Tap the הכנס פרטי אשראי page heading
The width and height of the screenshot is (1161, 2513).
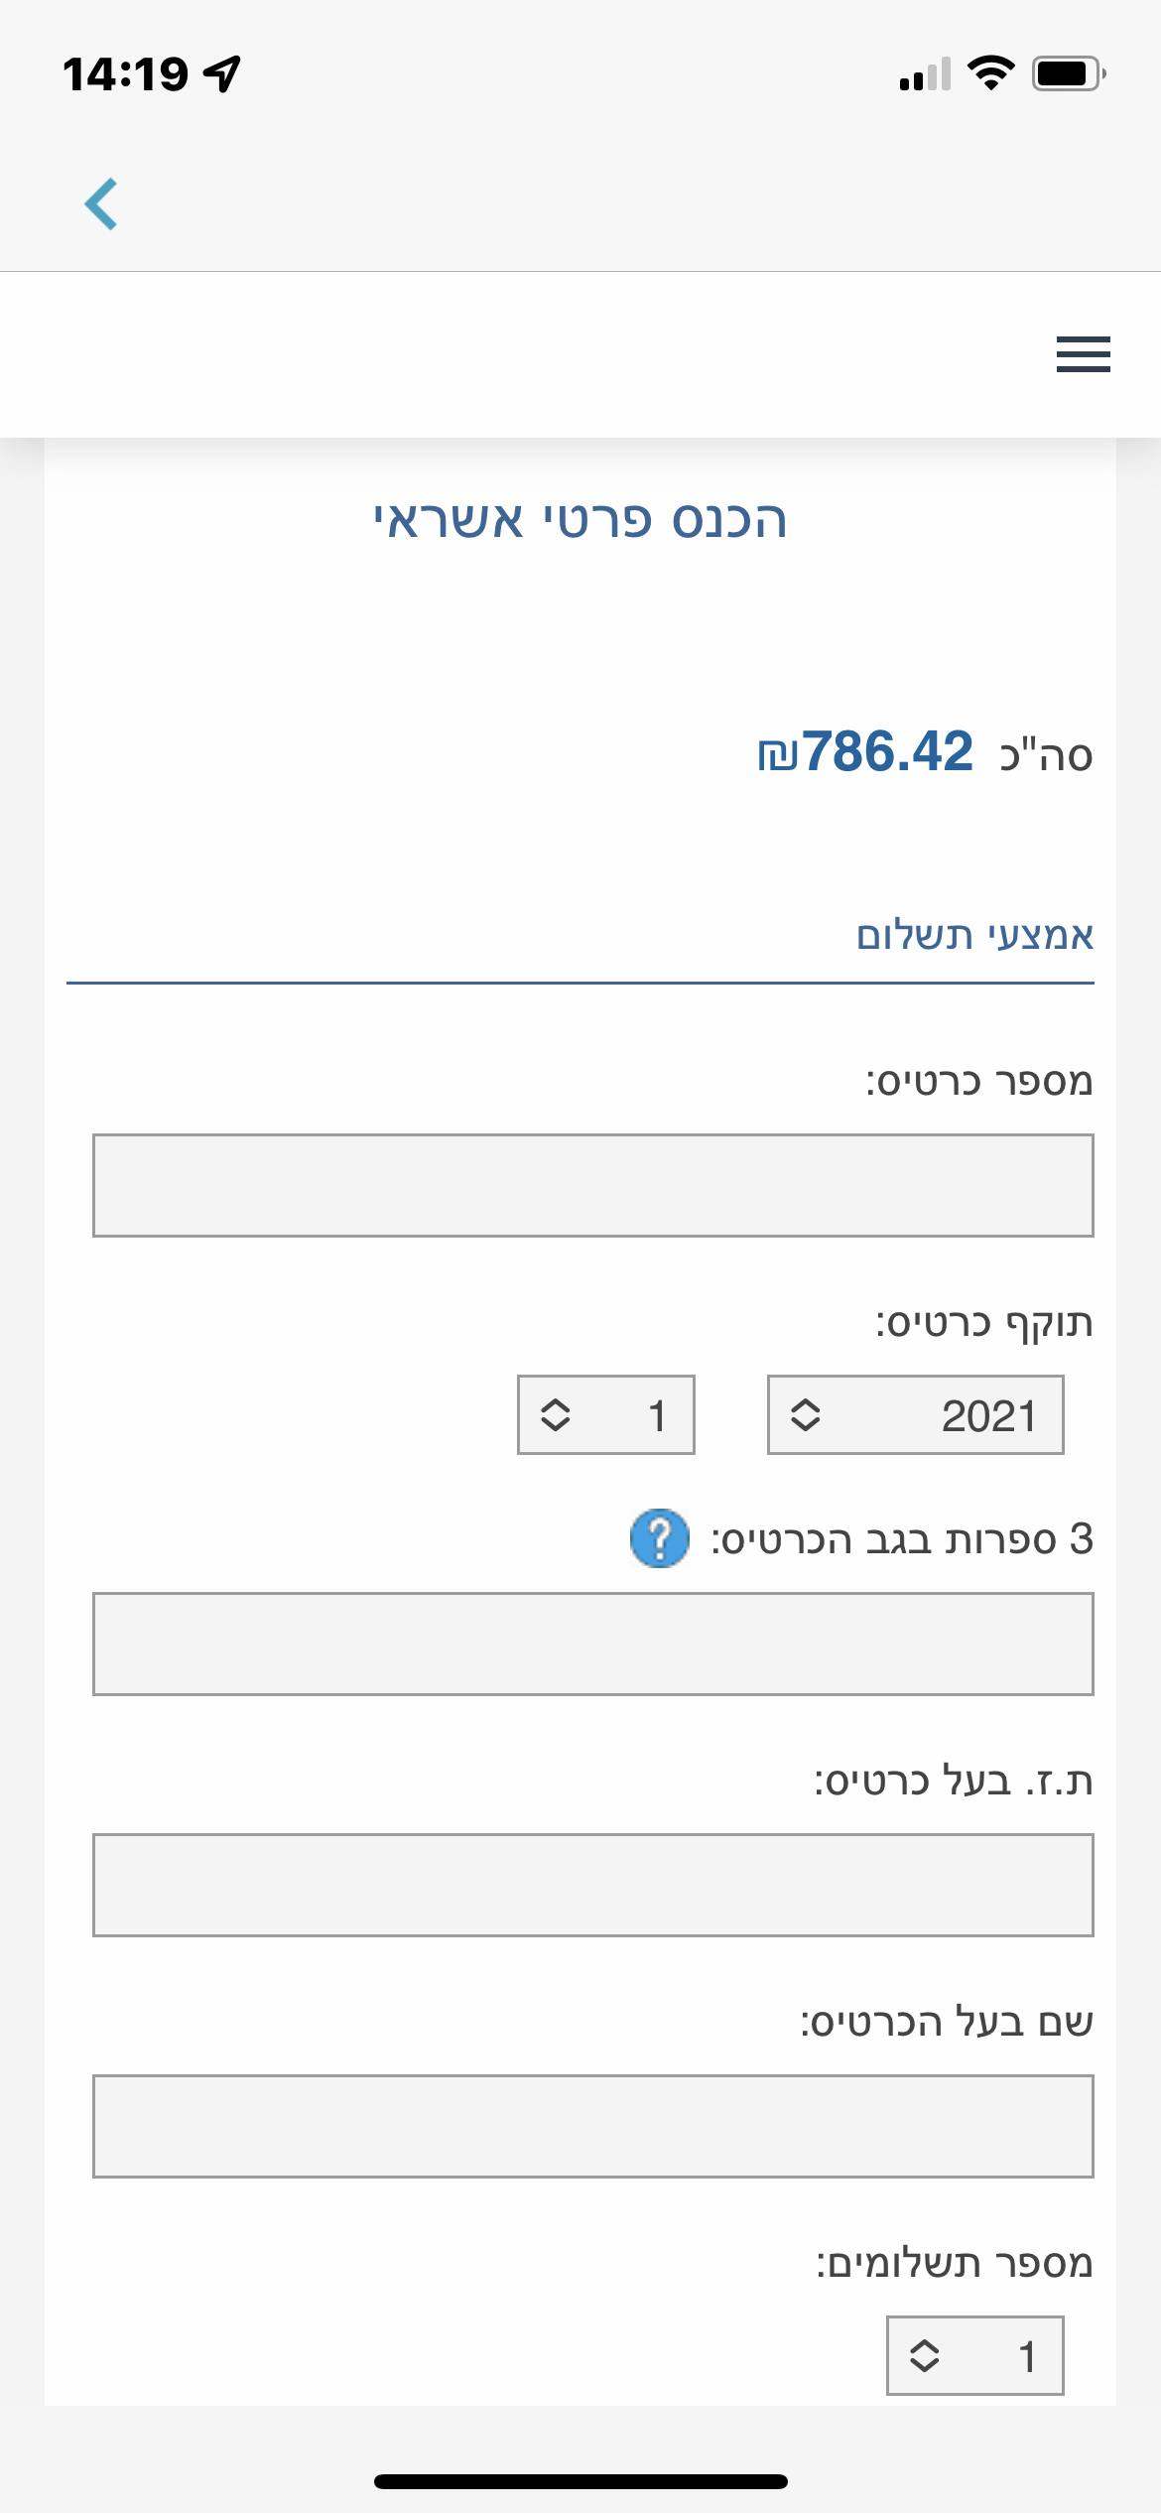point(580,520)
